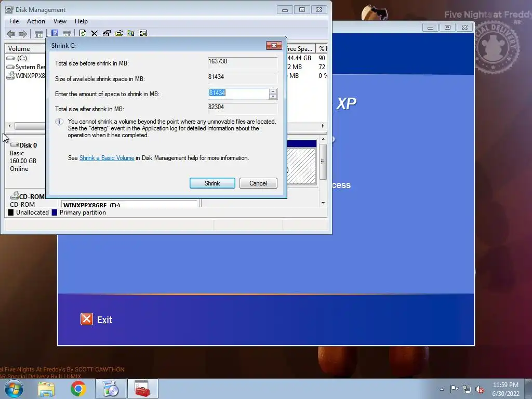
Task: Click the available shrink space value field
Action: point(243,78)
